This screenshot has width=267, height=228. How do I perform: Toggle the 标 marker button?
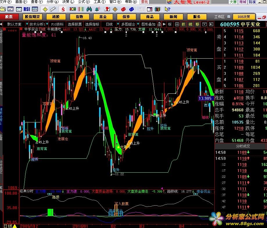[x=170, y=24]
